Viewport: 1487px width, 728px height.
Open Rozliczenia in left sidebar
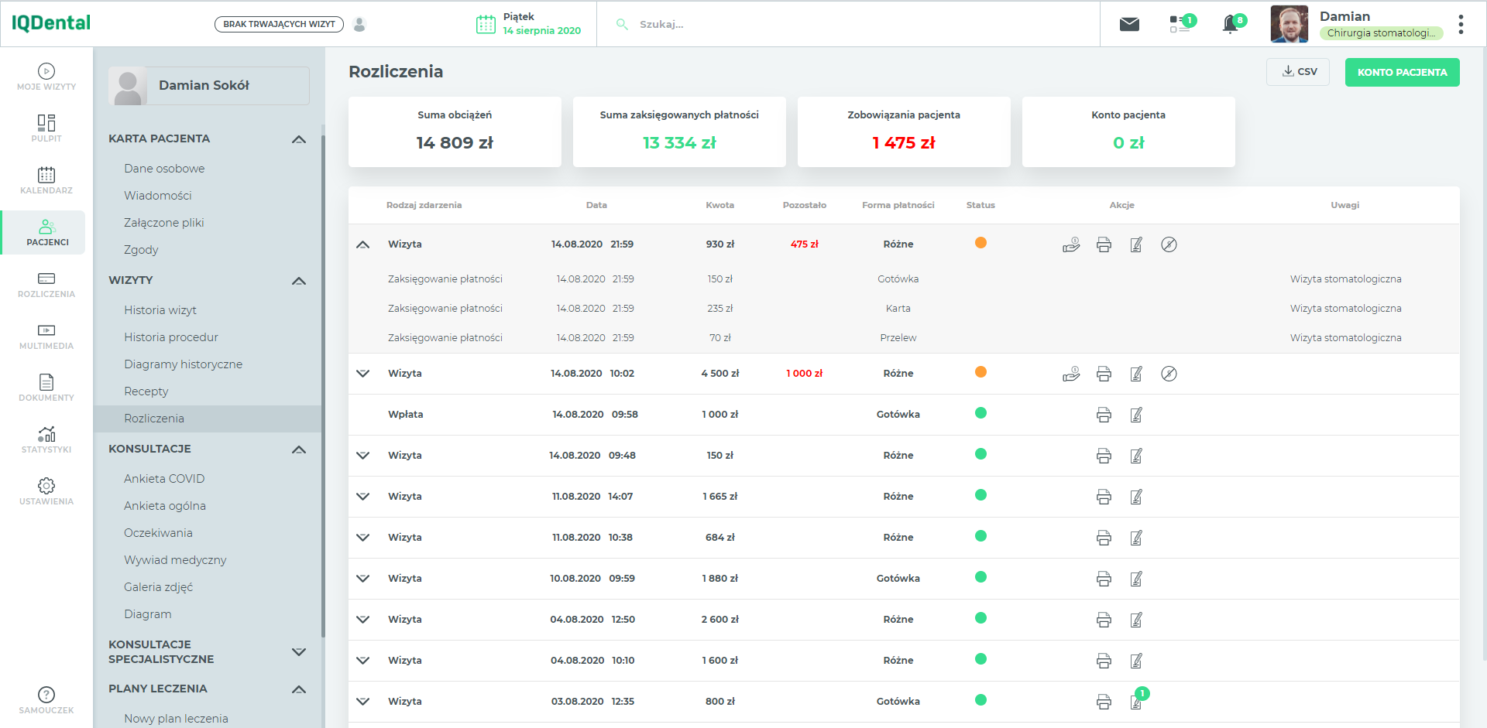click(46, 284)
